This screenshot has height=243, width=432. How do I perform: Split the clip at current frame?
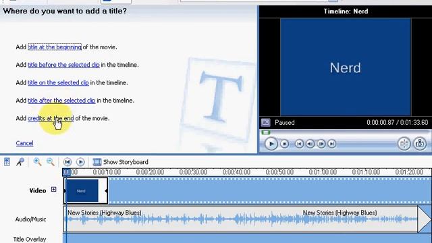pos(404,144)
